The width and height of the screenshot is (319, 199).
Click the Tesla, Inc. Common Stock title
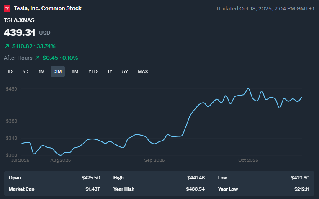coord(48,8)
